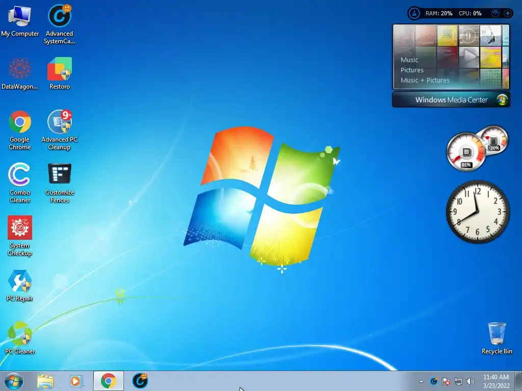The image size is (522, 391).
Task: Switch to Google Chrome taskbar button
Action: click(x=108, y=381)
